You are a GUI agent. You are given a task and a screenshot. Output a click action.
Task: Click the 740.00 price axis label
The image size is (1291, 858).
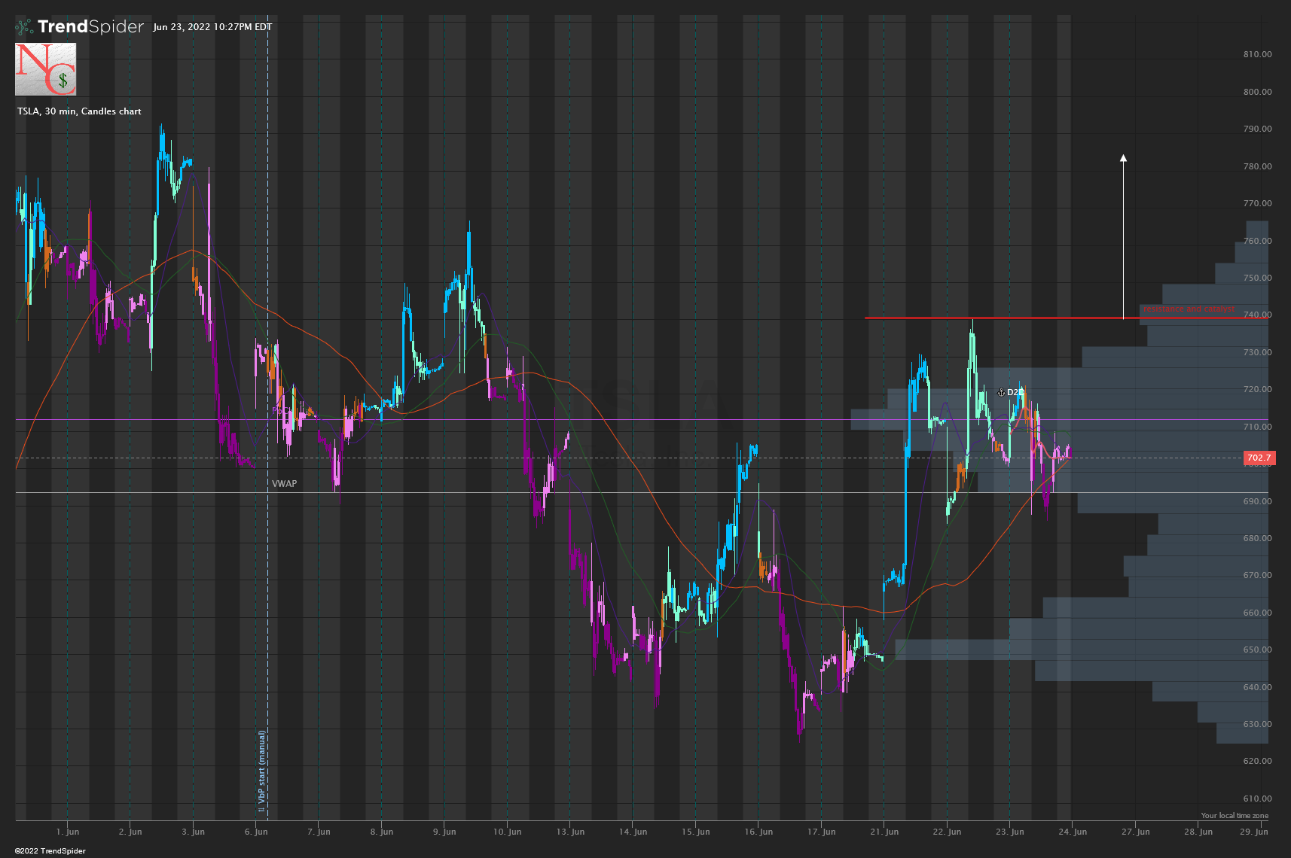coord(1257,315)
